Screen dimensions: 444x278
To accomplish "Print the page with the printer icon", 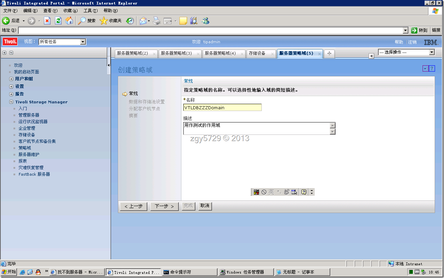I will [x=157, y=21].
